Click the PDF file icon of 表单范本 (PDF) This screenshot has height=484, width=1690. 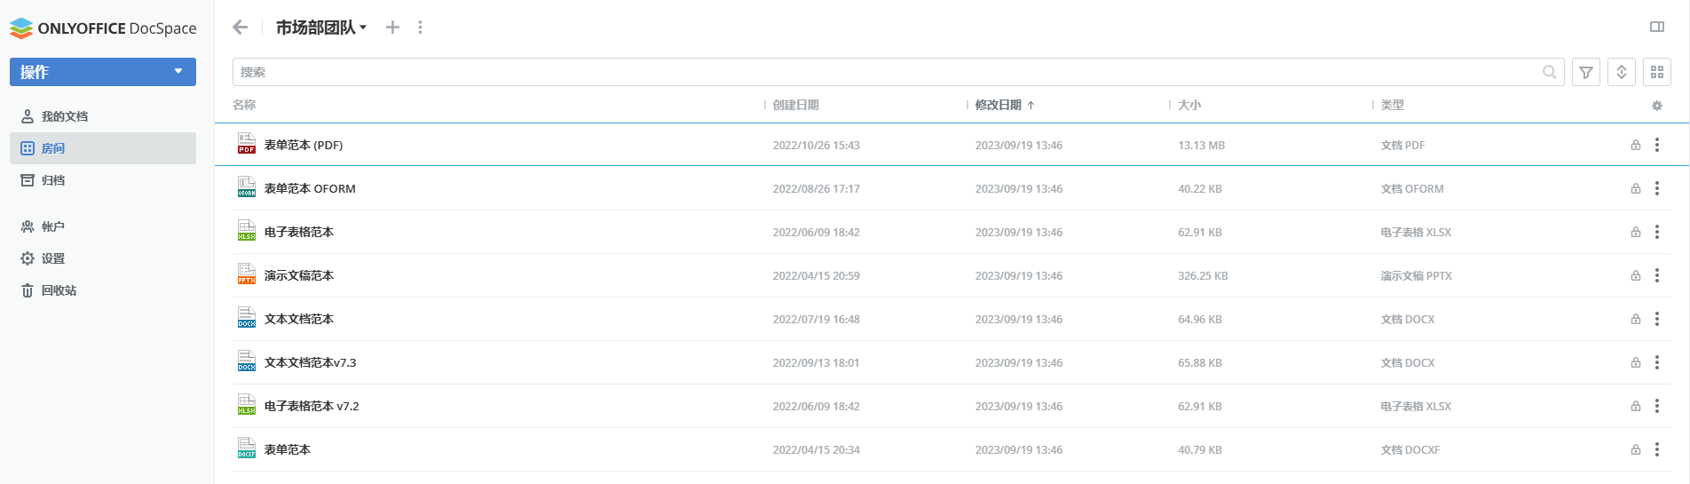coord(246,144)
